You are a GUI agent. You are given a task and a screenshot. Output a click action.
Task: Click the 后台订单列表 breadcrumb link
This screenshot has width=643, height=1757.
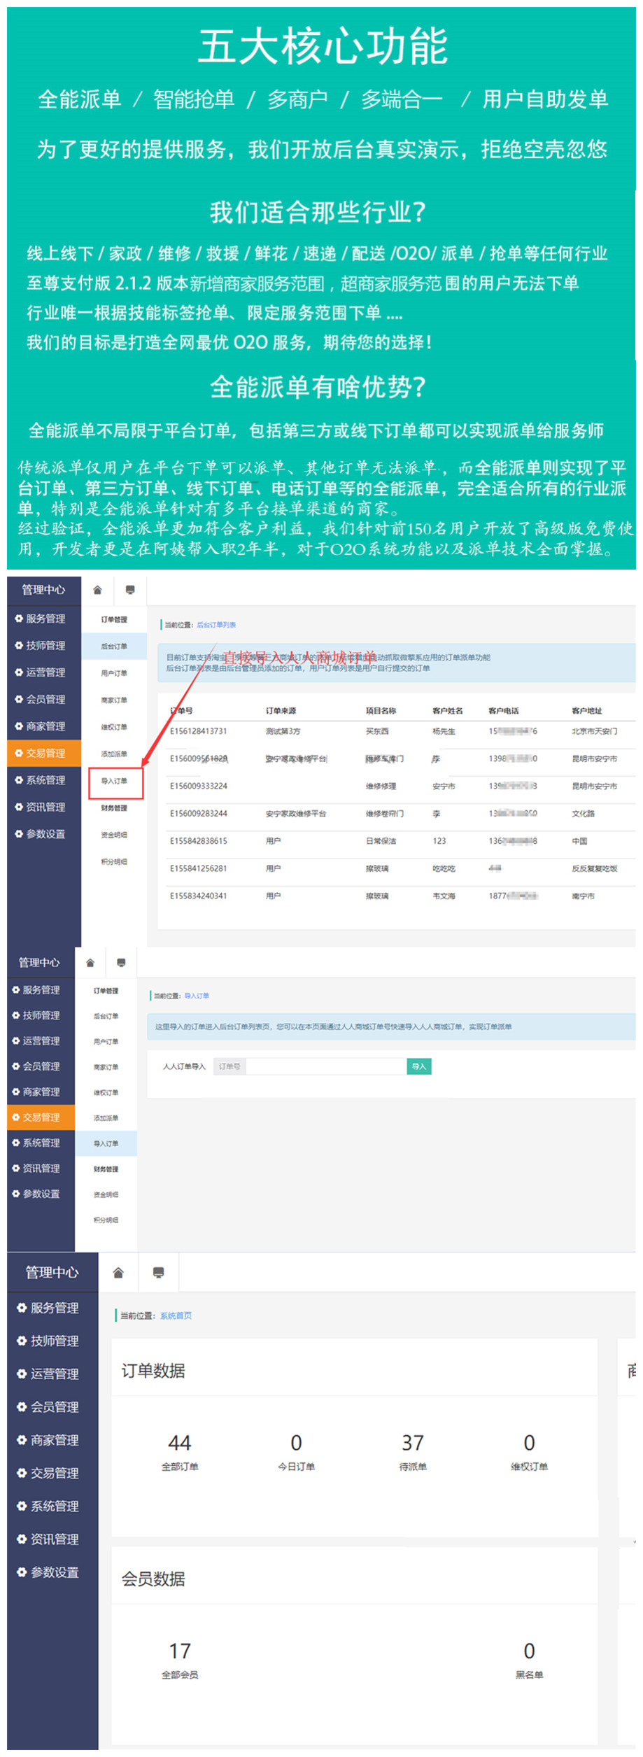(x=216, y=625)
